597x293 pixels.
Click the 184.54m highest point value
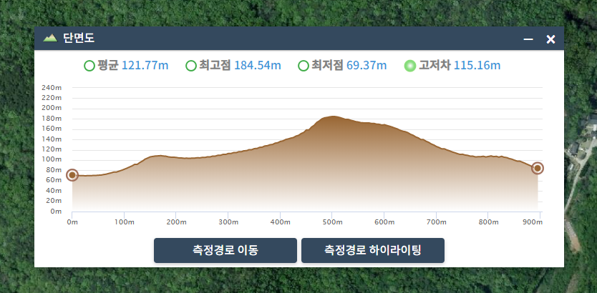click(x=258, y=65)
